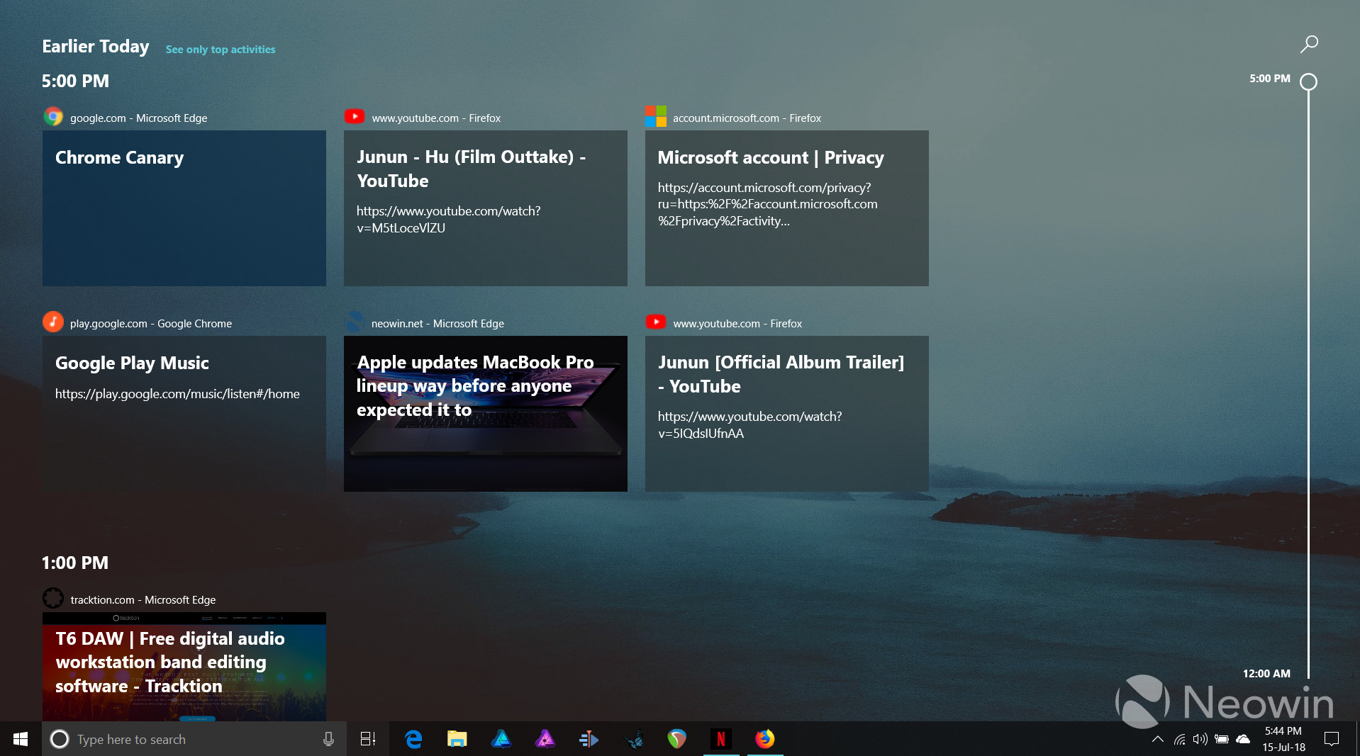Open Affinity Designer from taskbar
The height and width of the screenshot is (756, 1360).
click(501, 739)
